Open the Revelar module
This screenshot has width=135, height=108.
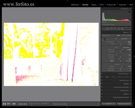85,5
